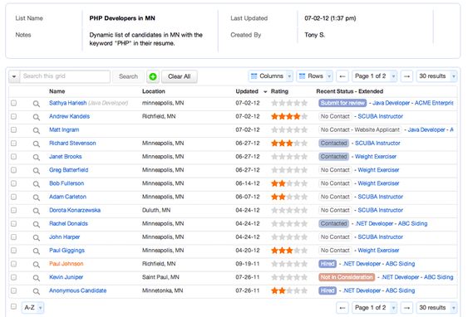The image size is (468, 317).
Task: Tick the select-all checkbox beside A-Z
Action: [14, 306]
